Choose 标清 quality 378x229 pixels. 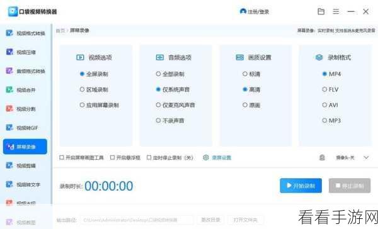tap(251, 74)
